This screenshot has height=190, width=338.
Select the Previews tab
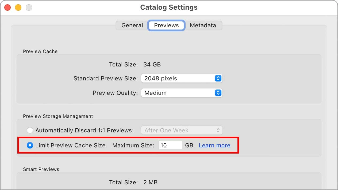166,25
